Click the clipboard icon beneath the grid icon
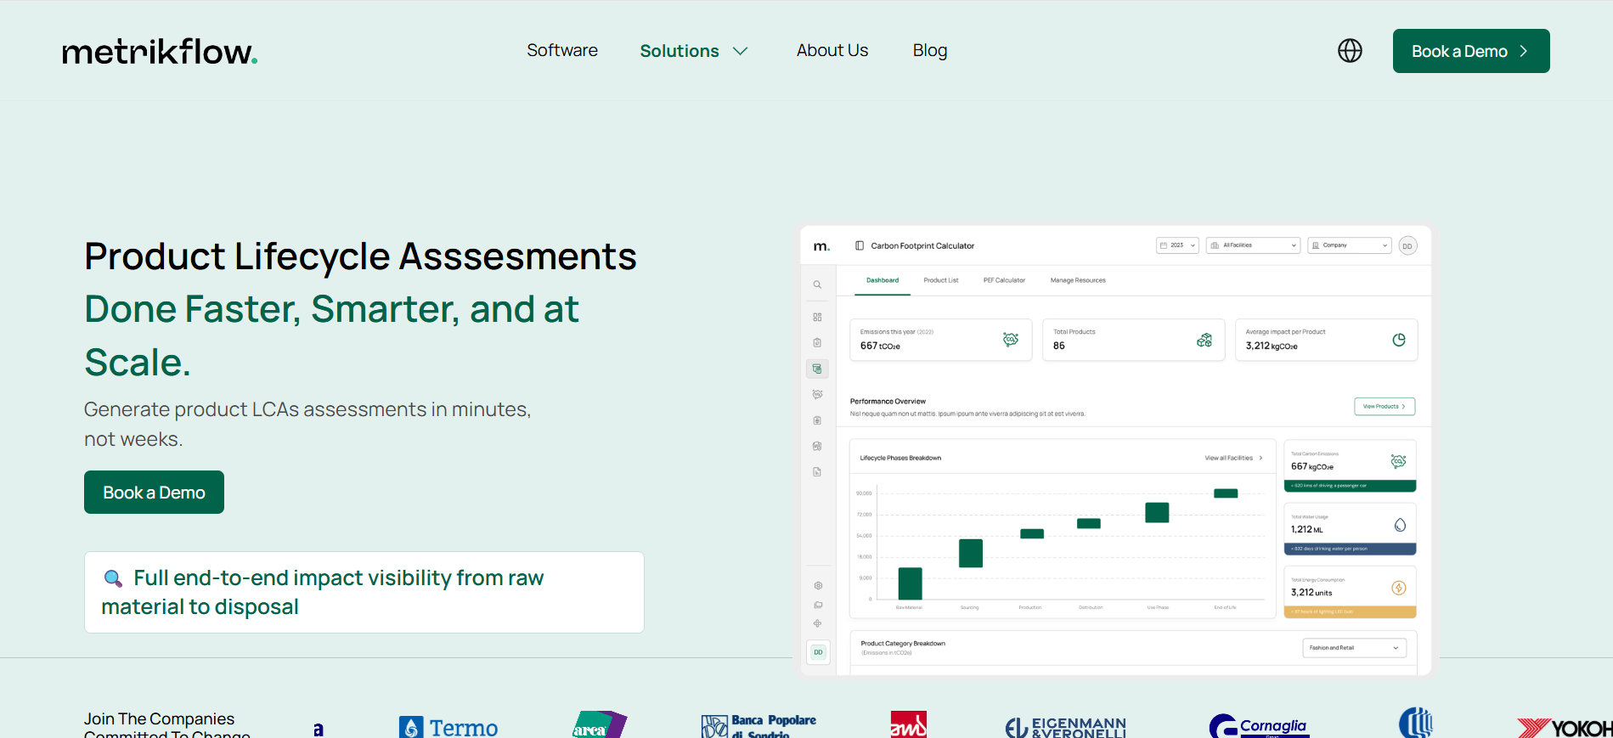 817,342
